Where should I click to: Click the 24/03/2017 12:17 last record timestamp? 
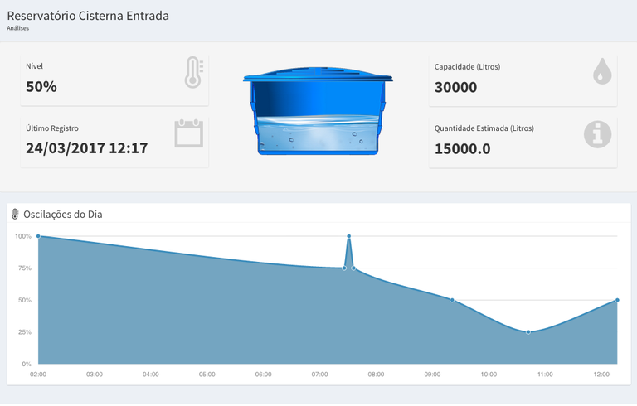pos(86,149)
